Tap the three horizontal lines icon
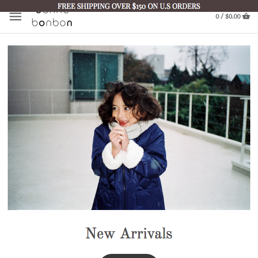 click(15, 17)
